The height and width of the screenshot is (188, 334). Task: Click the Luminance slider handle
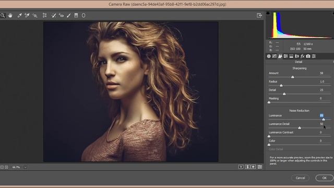pos(324,120)
